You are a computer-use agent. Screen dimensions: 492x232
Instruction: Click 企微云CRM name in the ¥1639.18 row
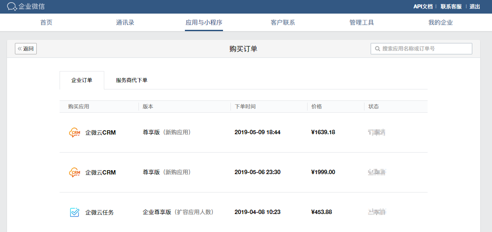[x=100, y=132]
